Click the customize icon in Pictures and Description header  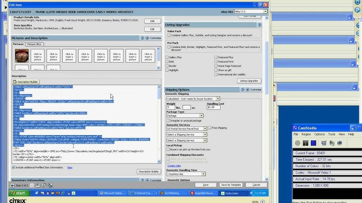pos(147,38)
